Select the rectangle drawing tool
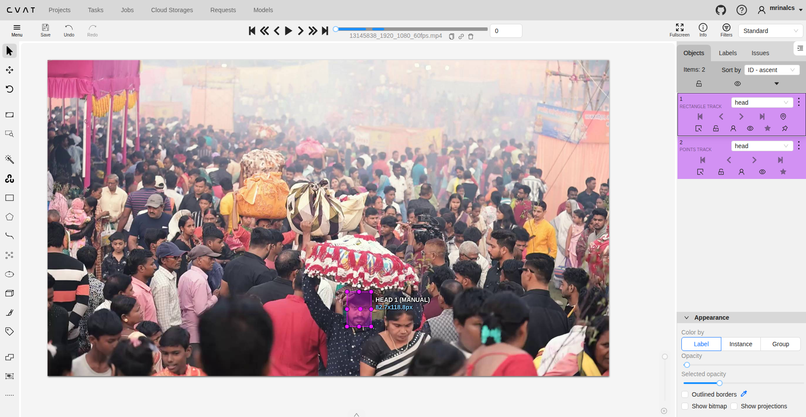The image size is (806, 417). pyautogui.click(x=10, y=198)
